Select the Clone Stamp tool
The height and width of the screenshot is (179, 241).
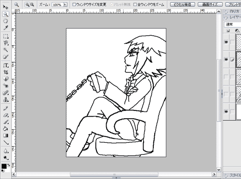[6, 99]
